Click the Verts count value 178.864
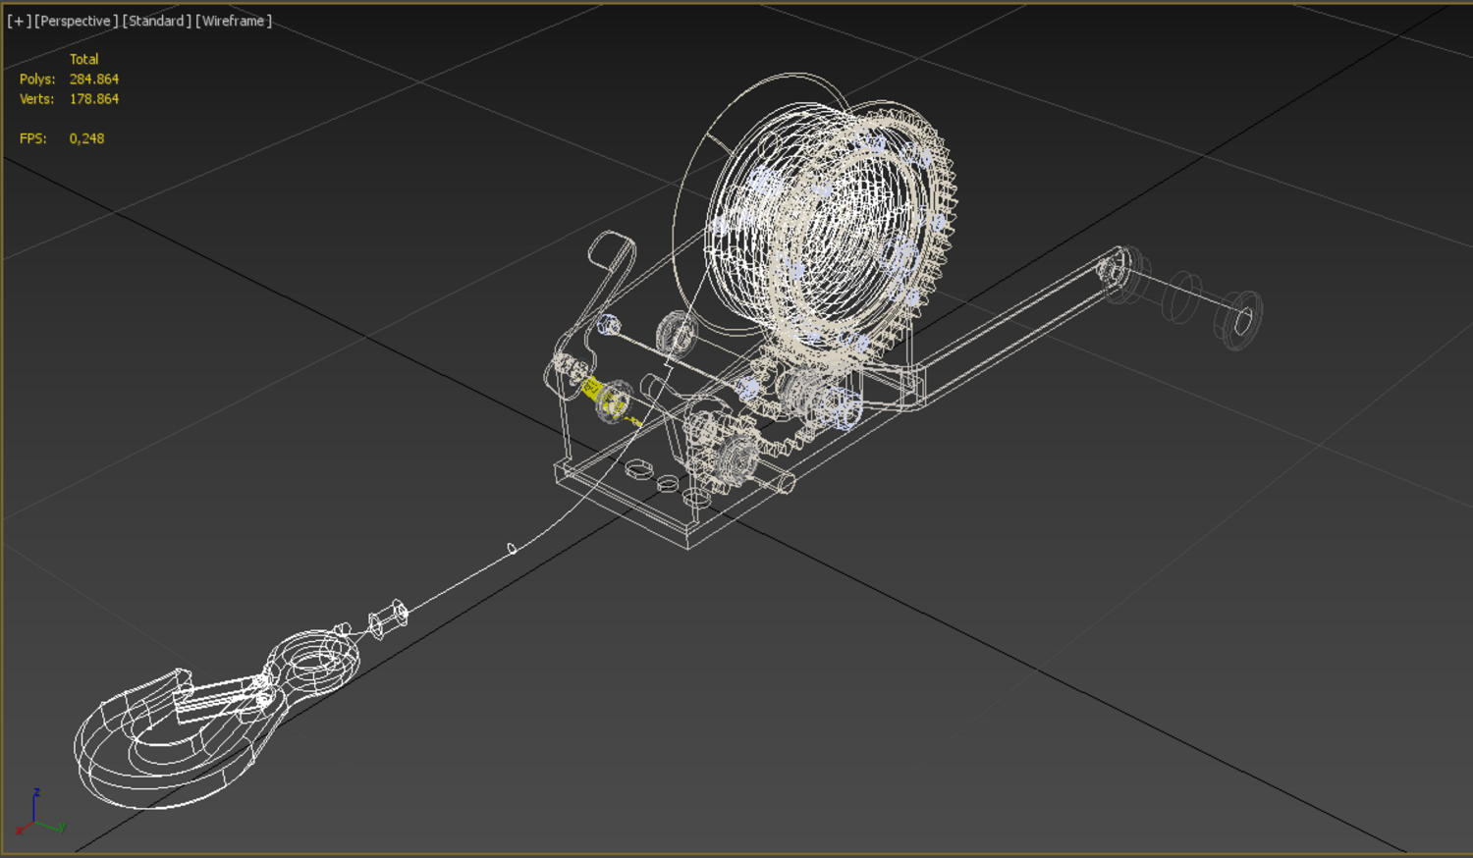The width and height of the screenshot is (1473, 858). [94, 99]
